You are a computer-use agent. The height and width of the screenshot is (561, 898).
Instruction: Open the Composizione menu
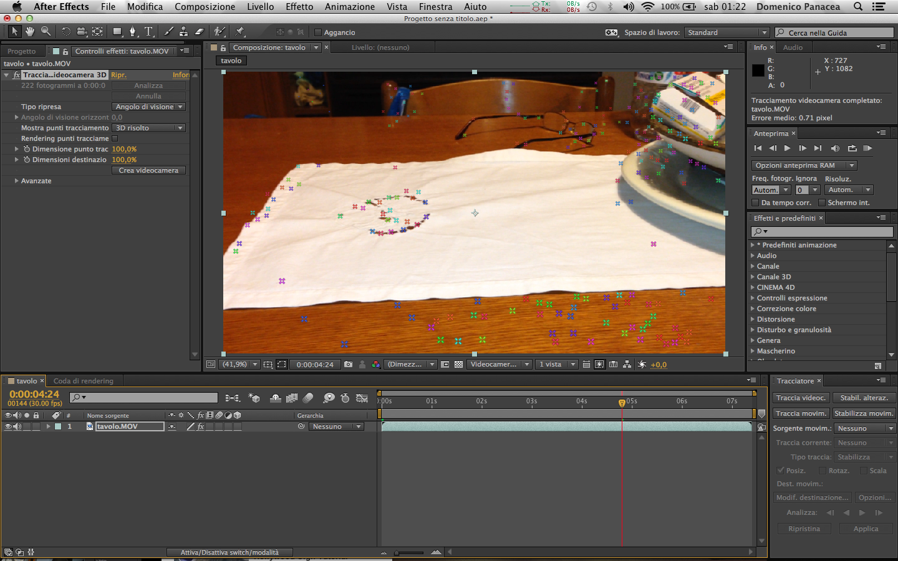(205, 7)
